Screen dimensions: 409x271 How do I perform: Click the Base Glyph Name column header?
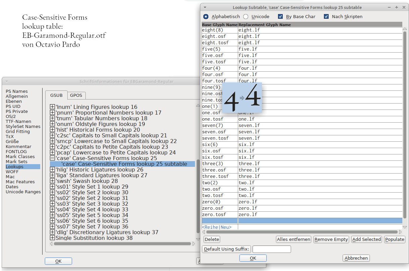pos(220,24)
